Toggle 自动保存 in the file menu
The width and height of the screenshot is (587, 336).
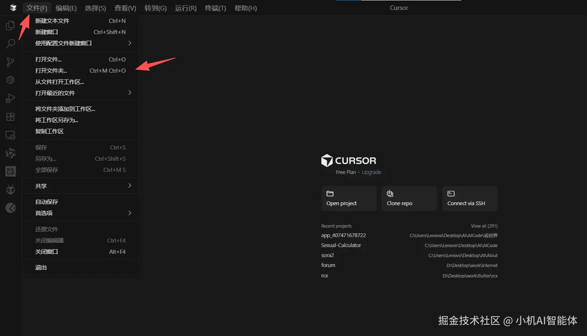(80, 202)
